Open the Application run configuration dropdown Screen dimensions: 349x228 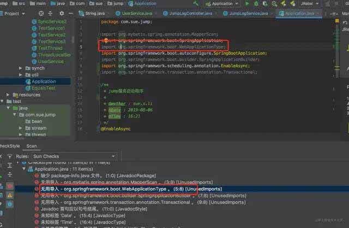coord(225,3)
